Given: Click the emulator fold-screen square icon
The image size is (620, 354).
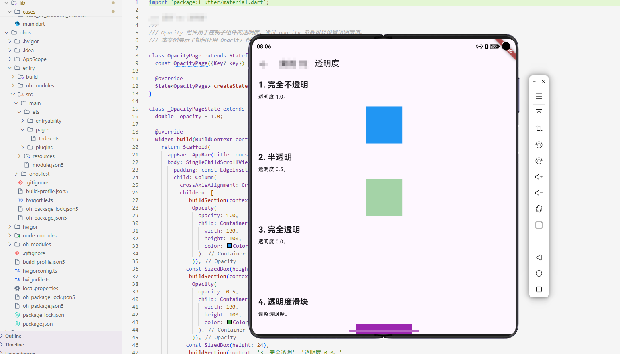Looking at the screenshot, I should 539,225.
